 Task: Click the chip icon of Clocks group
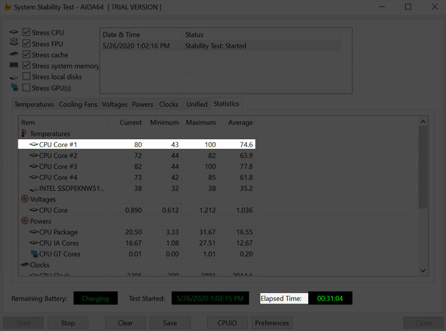click(25, 265)
